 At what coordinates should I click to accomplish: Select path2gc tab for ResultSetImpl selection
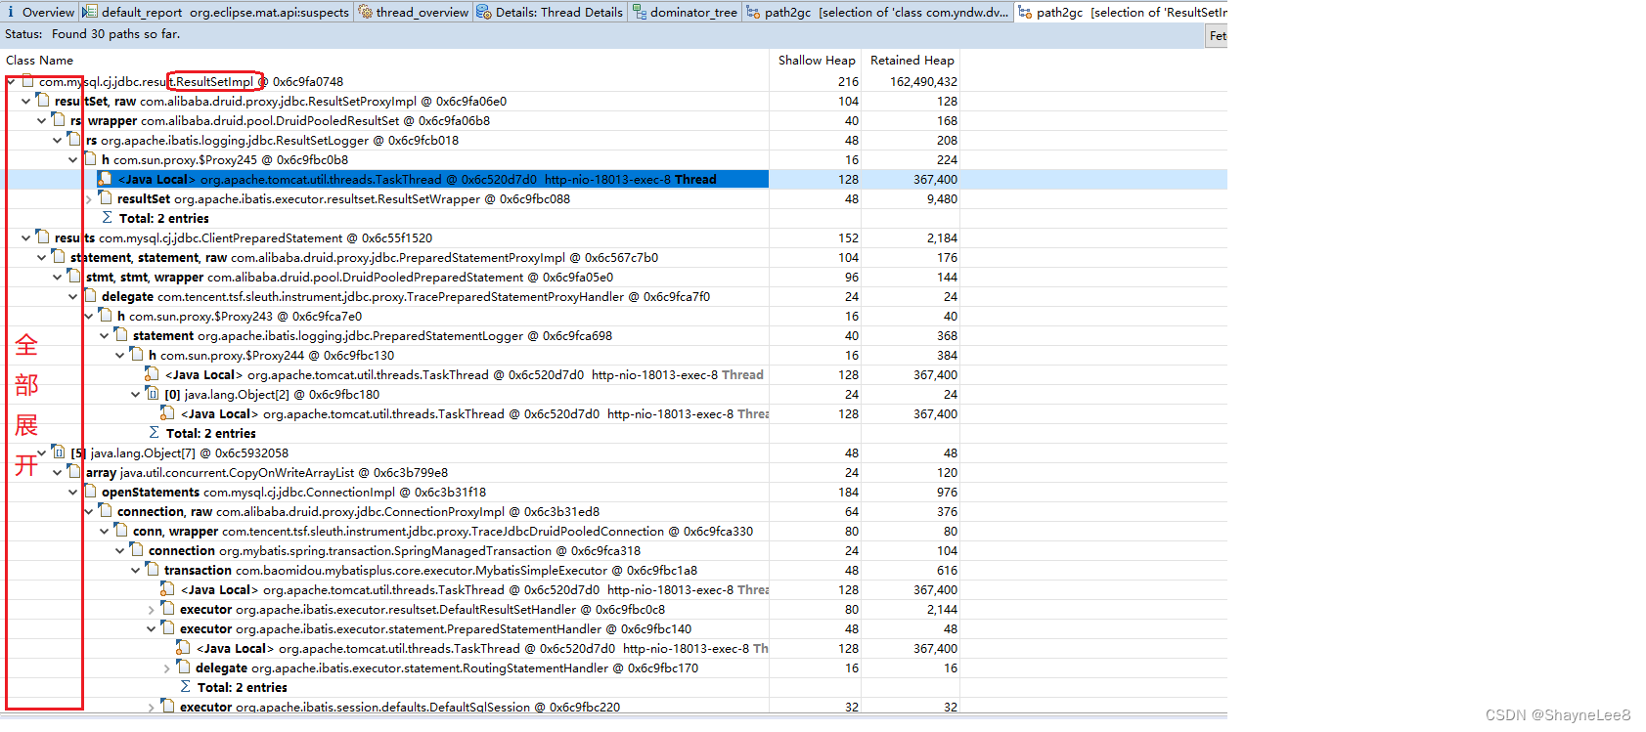1122,12
